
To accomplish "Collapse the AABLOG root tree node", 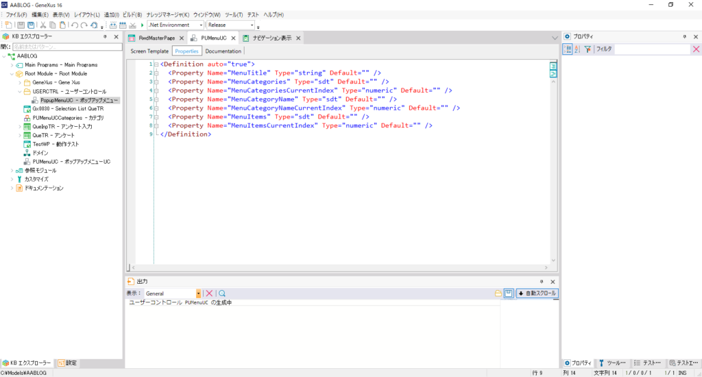I will pyautogui.click(x=5, y=56).
